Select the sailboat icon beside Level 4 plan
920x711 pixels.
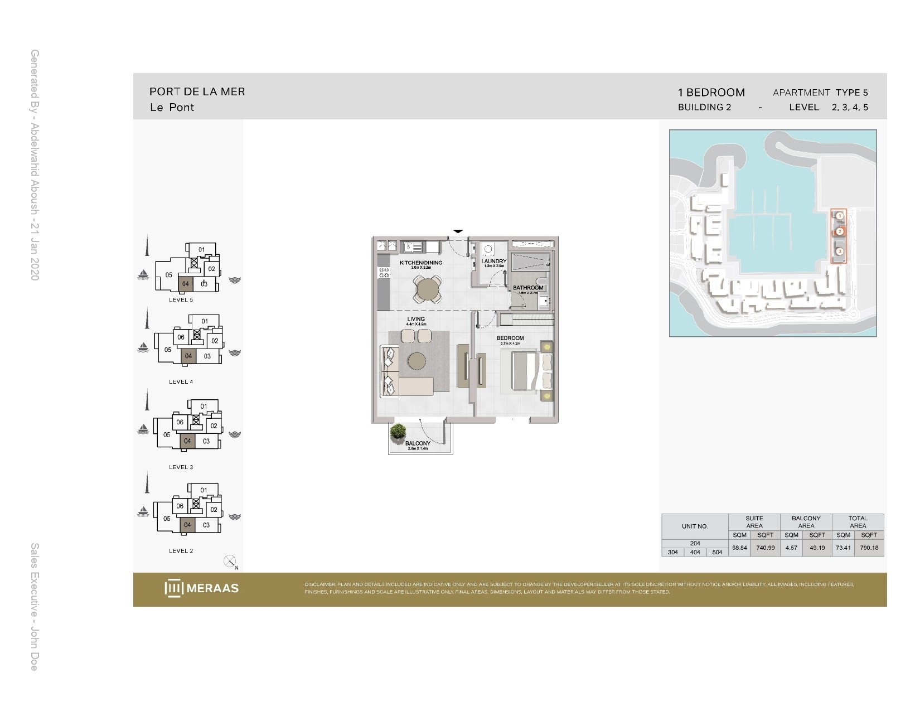pyautogui.click(x=143, y=347)
